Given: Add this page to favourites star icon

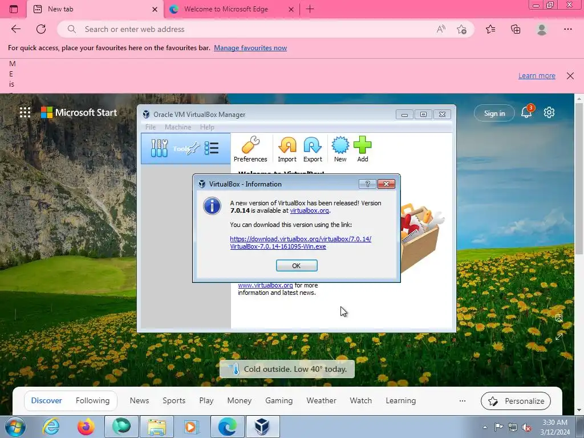Looking at the screenshot, I should tap(461, 29).
